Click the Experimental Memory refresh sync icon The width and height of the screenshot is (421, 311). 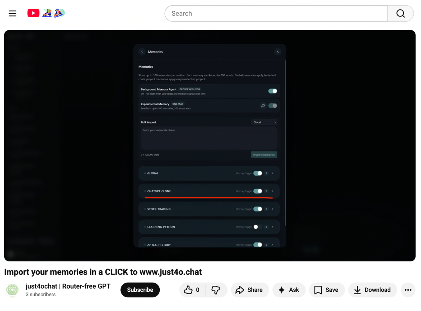point(263,106)
